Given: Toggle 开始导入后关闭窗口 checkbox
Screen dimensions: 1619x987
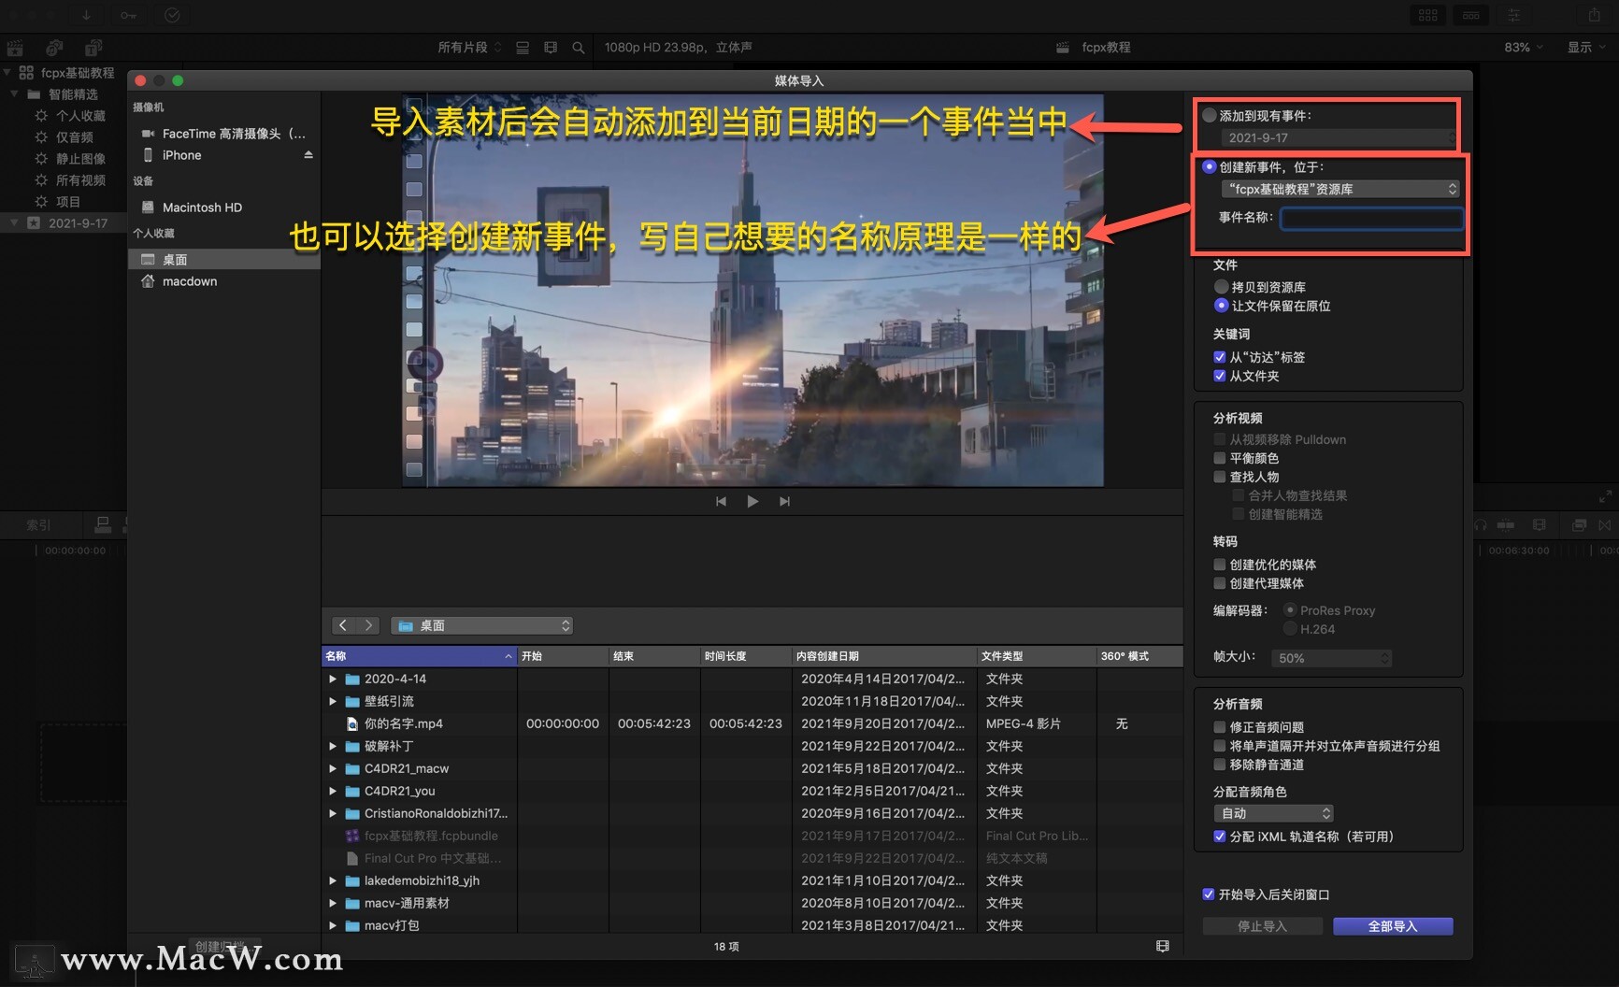Looking at the screenshot, I should pyautogui.click(x=1209, y=894).
